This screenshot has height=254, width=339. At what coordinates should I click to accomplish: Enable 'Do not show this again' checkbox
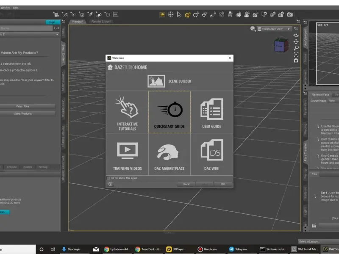(x=109, y=178)
